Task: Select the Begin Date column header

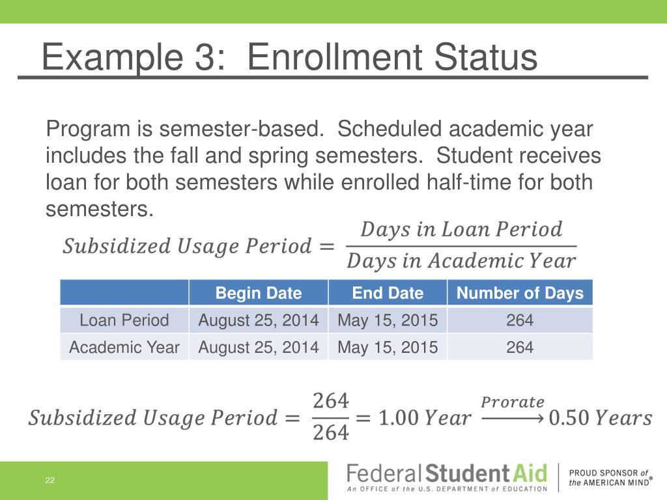Action: 258,292
